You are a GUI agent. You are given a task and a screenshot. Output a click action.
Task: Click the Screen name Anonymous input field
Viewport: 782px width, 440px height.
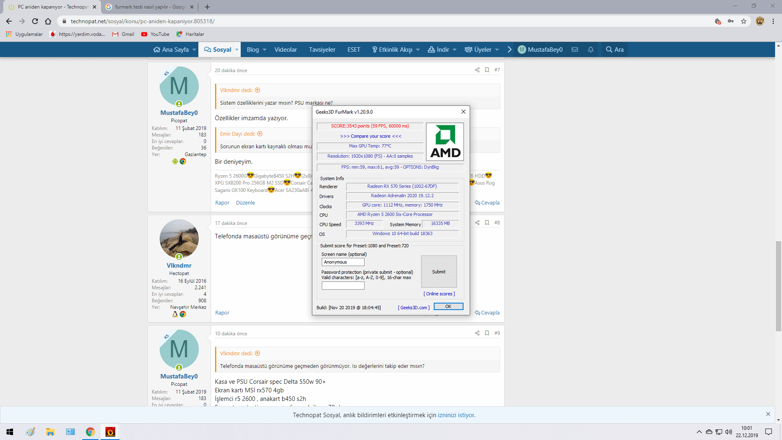point(343,262)
